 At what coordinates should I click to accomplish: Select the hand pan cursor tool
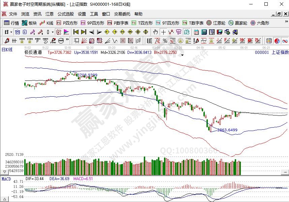click(x=155, y=32)
